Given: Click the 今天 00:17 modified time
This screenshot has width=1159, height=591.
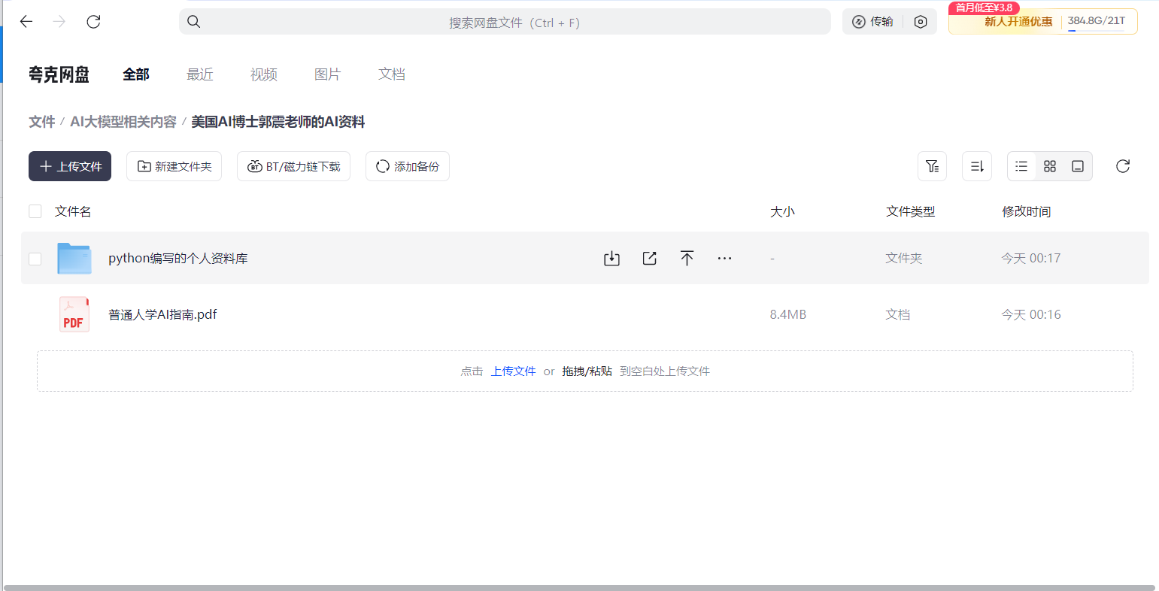Looking at the screenshot, I should click(x=1030, y=258).
